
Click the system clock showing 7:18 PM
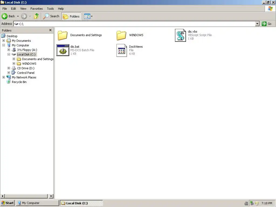point(267,203)
